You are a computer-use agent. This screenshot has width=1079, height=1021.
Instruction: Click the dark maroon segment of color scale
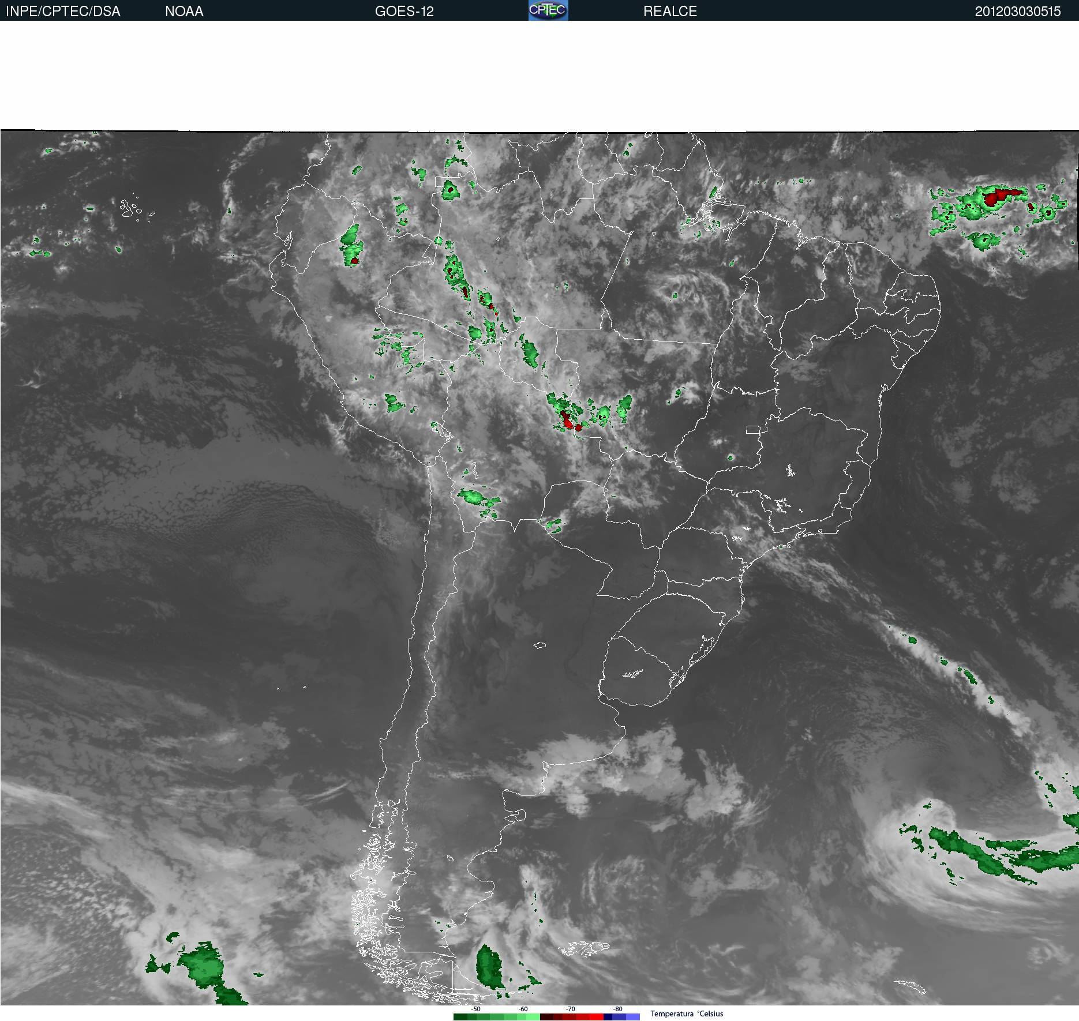pyautogui.click(x=546, y=1017)
